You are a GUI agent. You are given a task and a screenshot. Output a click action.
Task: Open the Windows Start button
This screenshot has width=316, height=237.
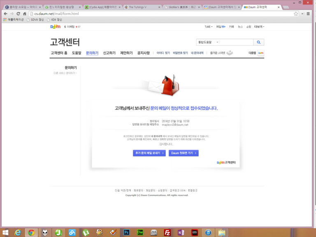(5, 233)
